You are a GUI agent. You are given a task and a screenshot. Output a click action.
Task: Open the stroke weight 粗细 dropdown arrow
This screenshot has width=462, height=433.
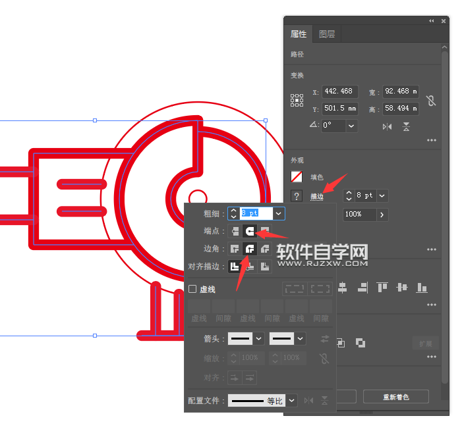pyautogui.click(x=278, y=214)
